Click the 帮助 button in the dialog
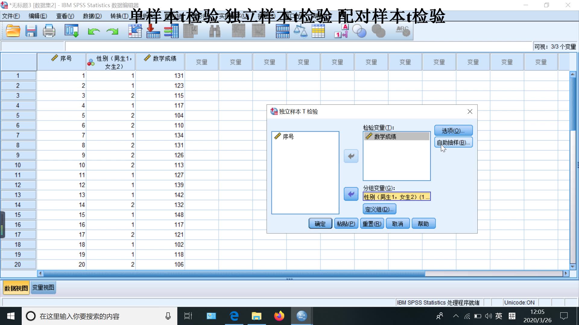The image size is (579, 325). tap(423, 224)
